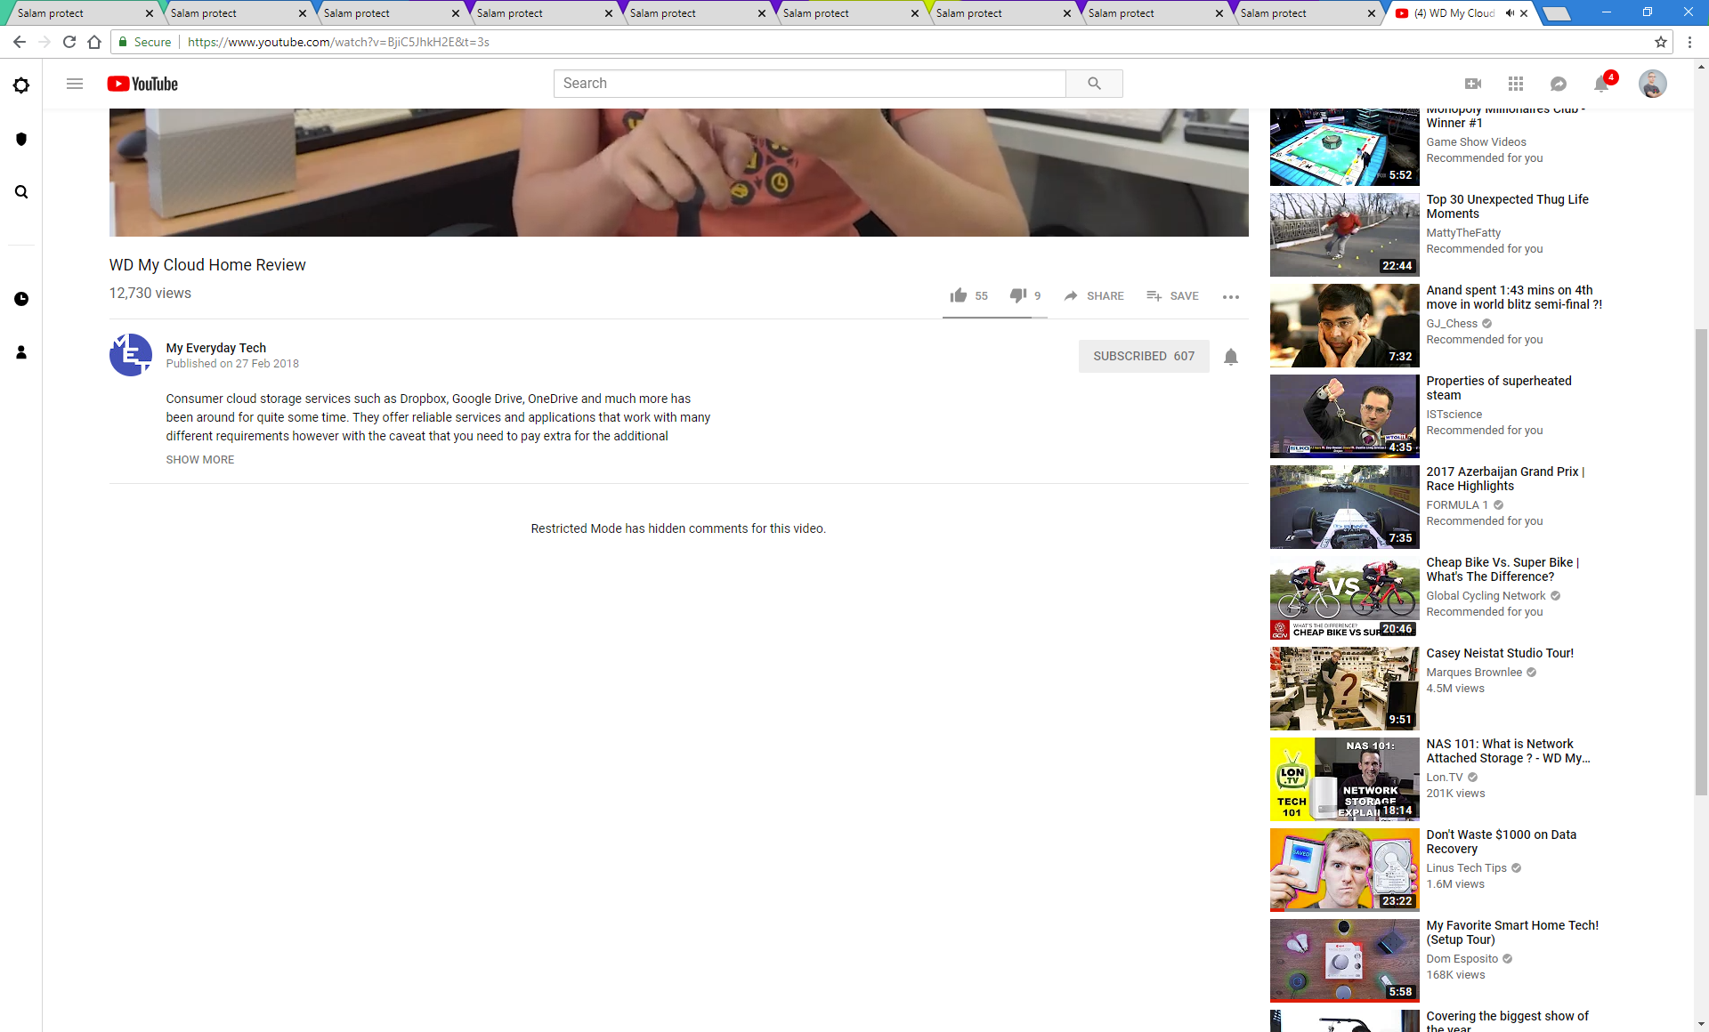Screen dimensions: 1709x1032
Task: Click the SAVE to playlist button
Action: click(x=1173, y=296)
